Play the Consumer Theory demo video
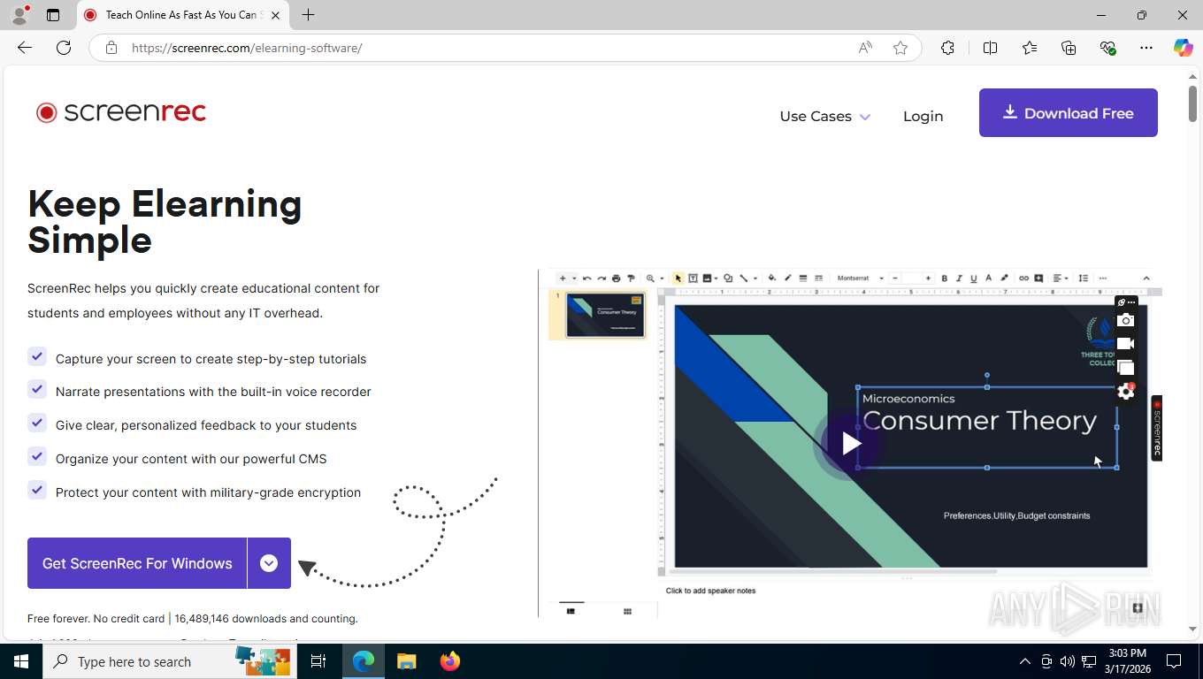 (849, 443)
